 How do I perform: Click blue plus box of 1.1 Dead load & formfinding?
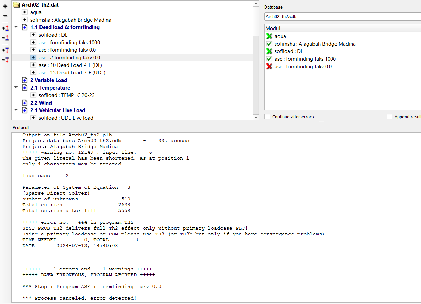click(x=25, y=27)
